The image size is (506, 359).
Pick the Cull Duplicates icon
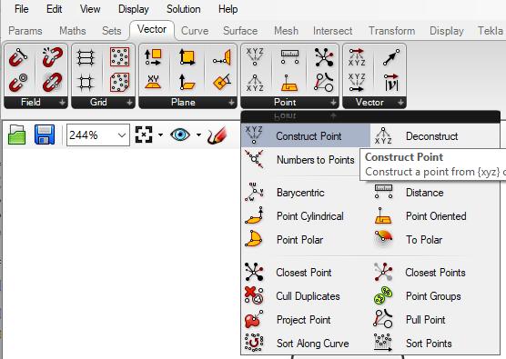[x=254, y=295]
